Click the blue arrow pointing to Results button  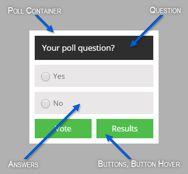[118, 146]
